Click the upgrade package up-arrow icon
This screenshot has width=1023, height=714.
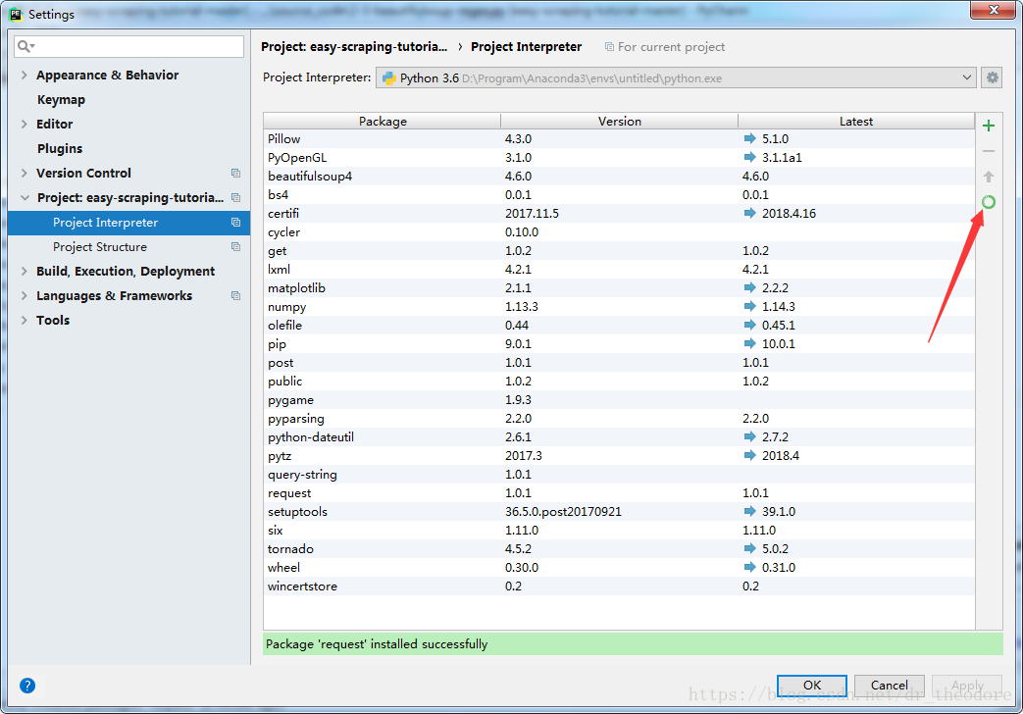(x=989, y=177)
